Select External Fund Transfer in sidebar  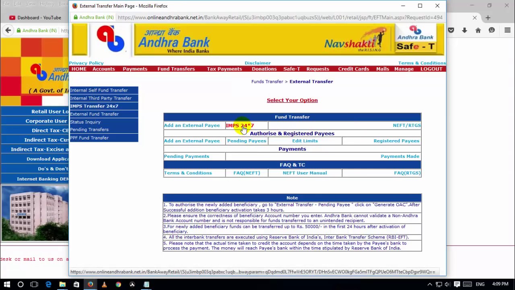[95, 114]
